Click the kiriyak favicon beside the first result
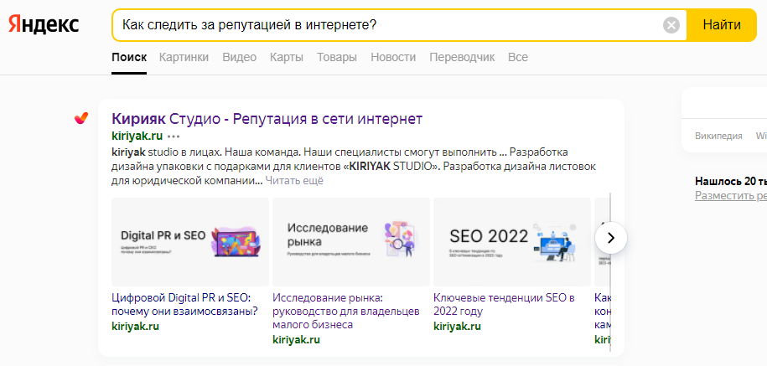This screenshot has width=767, height=366. (81, 118)
